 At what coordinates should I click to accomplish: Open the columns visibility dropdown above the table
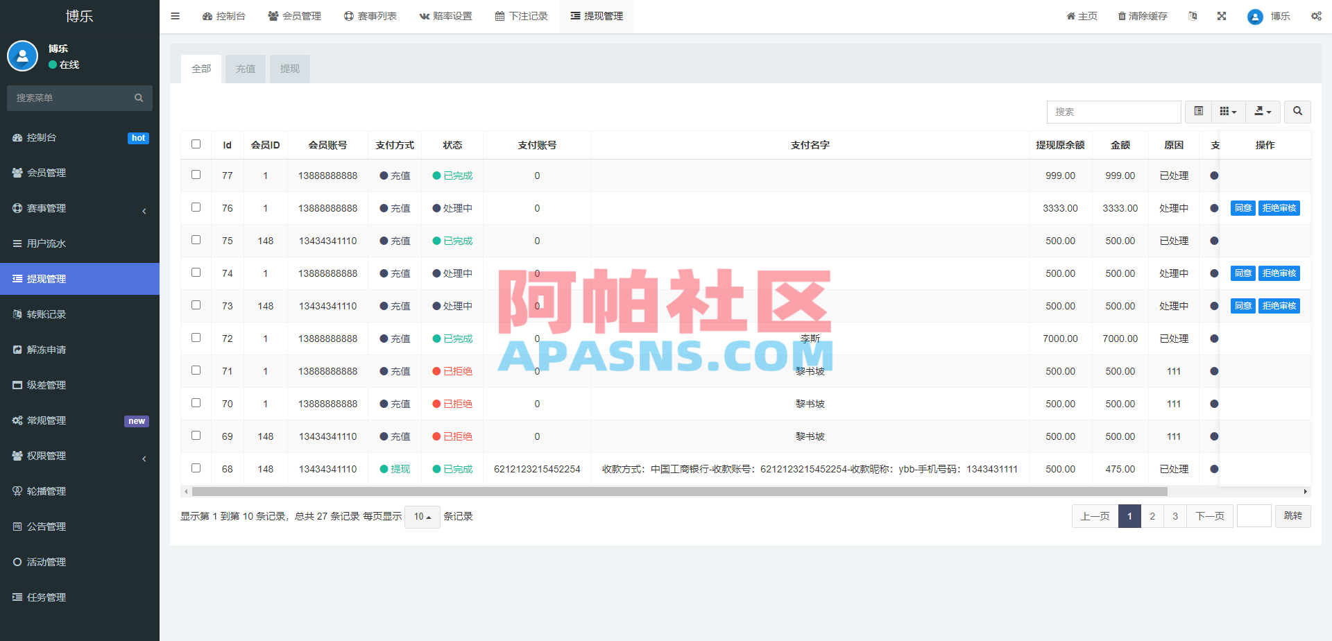tap(1228, 112)
